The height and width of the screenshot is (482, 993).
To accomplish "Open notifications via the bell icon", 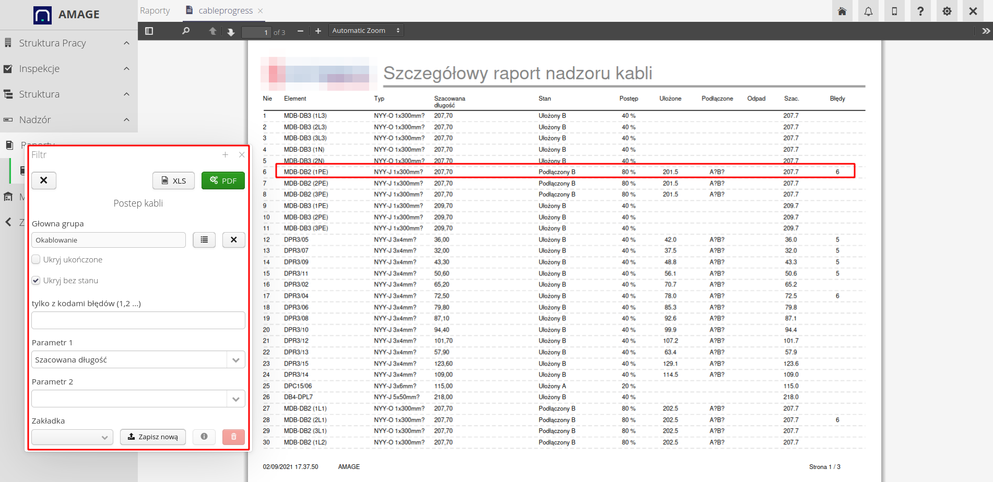I will point(868,10).
